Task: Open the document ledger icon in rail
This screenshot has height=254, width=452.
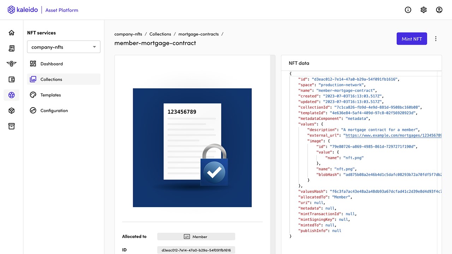Action: click(12, 48)
